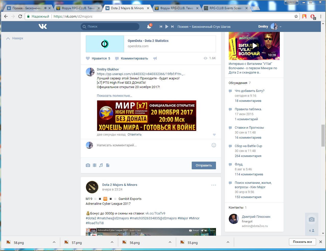Screen dimensions: 326x251
Task: Open the discussion Флуд.
Action: (x=239, y=164)
